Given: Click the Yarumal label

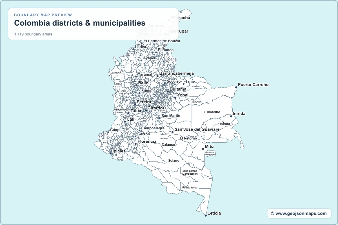Looking at the screenshot, I should tap(145, 75).
